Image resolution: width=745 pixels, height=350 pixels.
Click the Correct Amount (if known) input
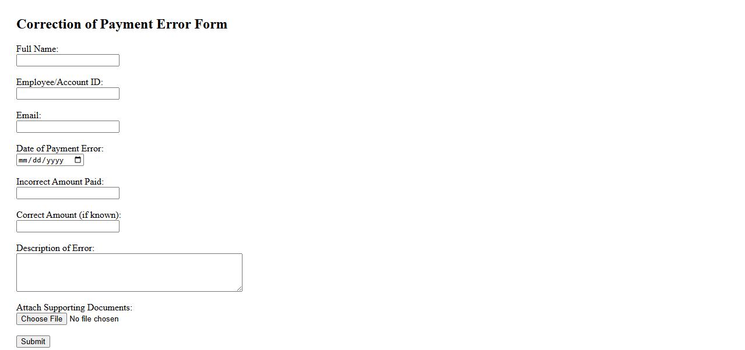tap(68, 227)
